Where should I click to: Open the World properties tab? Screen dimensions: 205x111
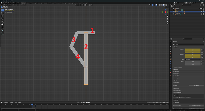(171, 54)
